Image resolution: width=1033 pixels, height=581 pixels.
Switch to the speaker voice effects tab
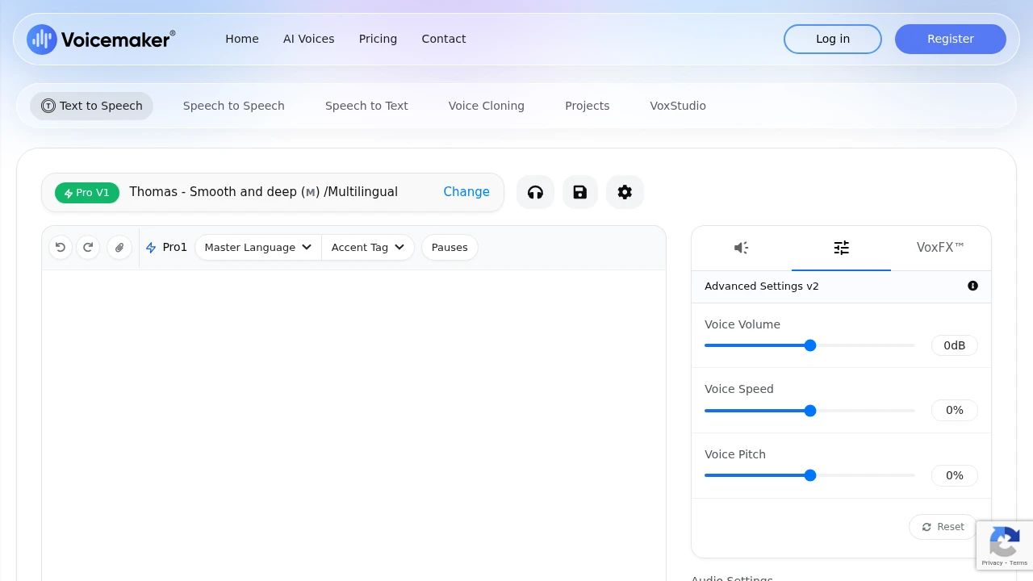coord(741,248)
